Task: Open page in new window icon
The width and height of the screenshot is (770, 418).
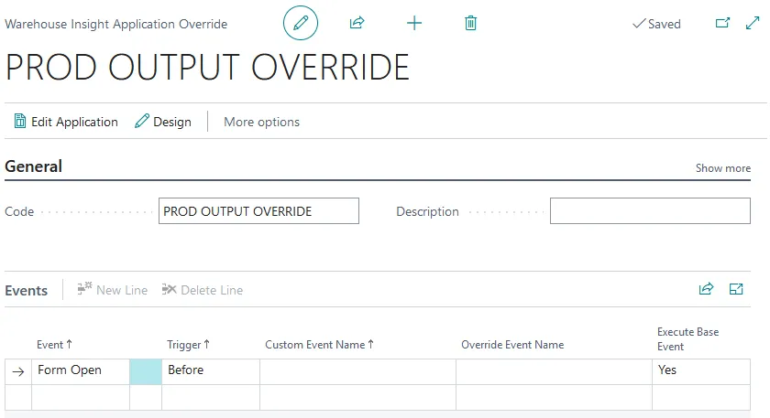Action: click(x=722, y=24)
